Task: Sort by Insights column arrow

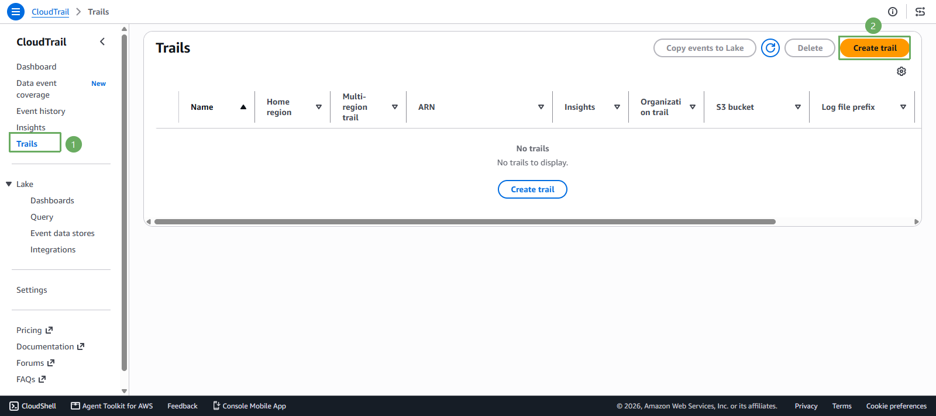Action: coord(617,107)
